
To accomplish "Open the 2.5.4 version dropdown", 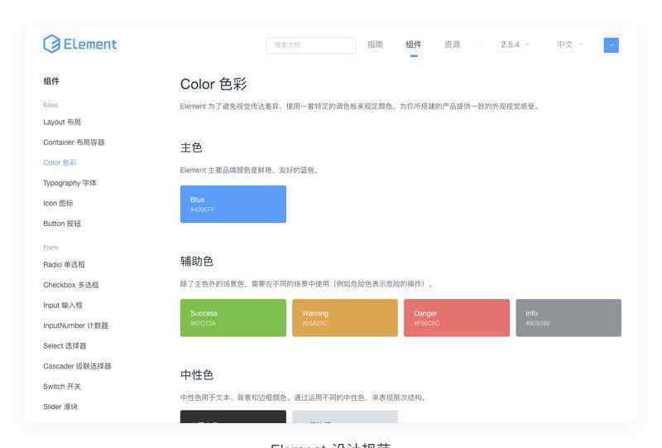I will tap(515, 45).
